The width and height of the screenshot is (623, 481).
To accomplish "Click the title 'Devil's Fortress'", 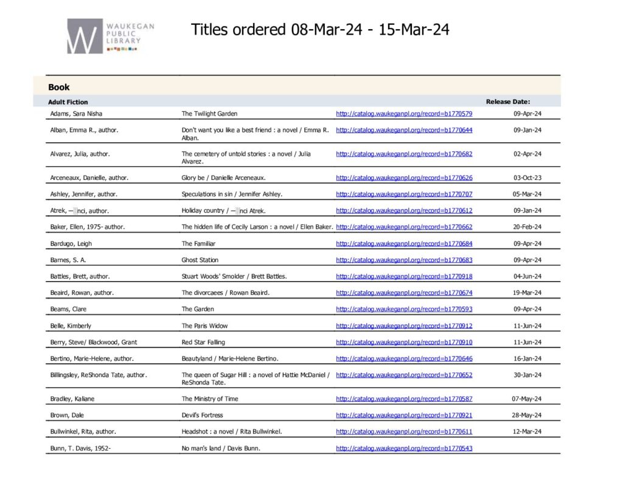I will 202,415.
